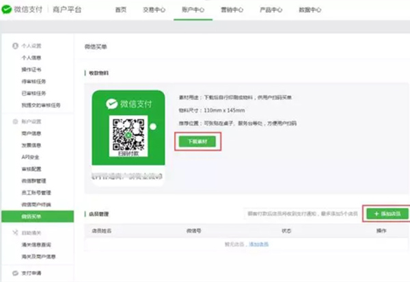This screenshot has height=282, width=410.
Task: Select the highlighted 微信买单 sidebar item
Action: 38,216
